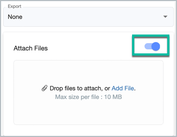This screenshot has height=137, width=177.
Task: Open the Export dropdown
Action: [x=88, y=17]
